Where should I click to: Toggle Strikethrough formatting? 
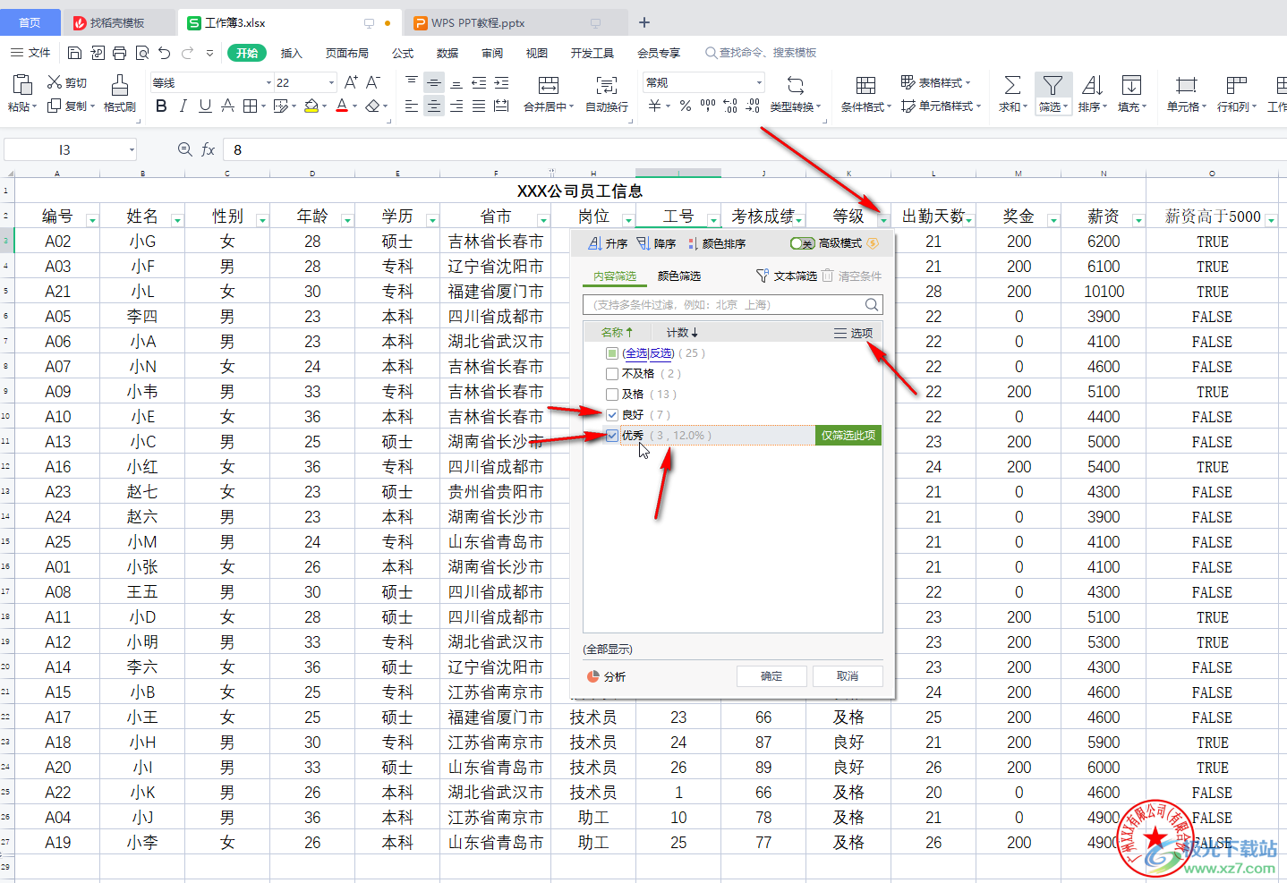click(227, 106)
